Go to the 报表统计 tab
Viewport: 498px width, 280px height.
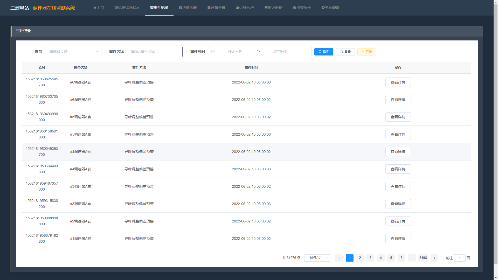[x=302, y=8]
